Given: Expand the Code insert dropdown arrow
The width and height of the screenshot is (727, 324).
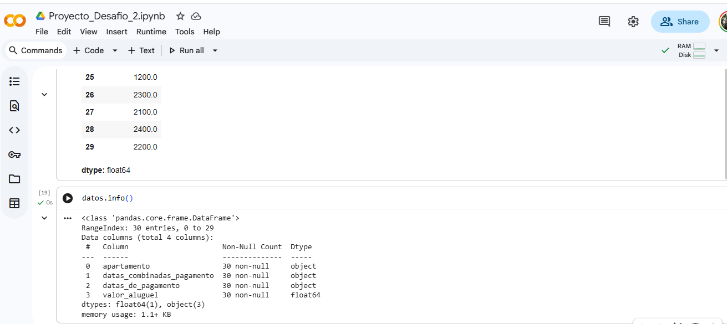Looking at the screenshot, I should tap(115, 50).
